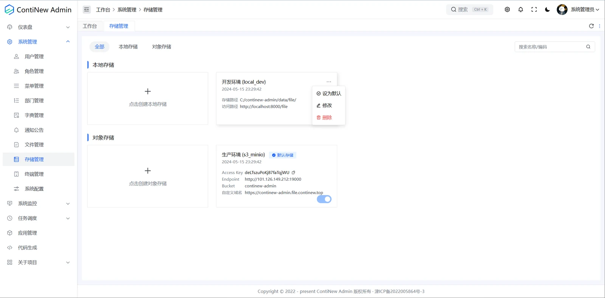Click 工作台 in the breadcrumb
The height and width of the screenshot is (298, 605).
click(103, 10)
